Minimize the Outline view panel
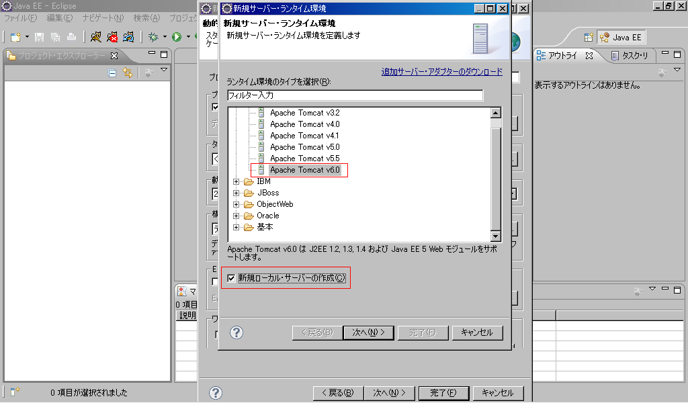The width and height of the screenshot is (688, 403). (665, 53)
